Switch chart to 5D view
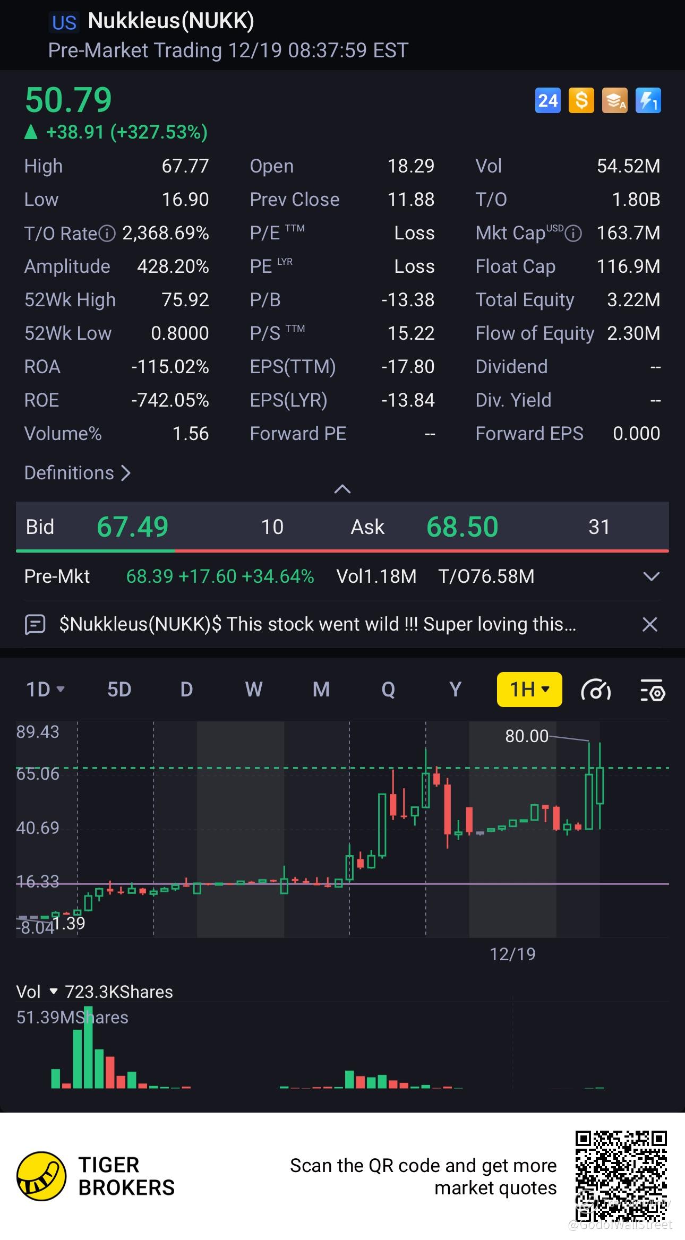 pyautogui.click(x=119, y=690)
